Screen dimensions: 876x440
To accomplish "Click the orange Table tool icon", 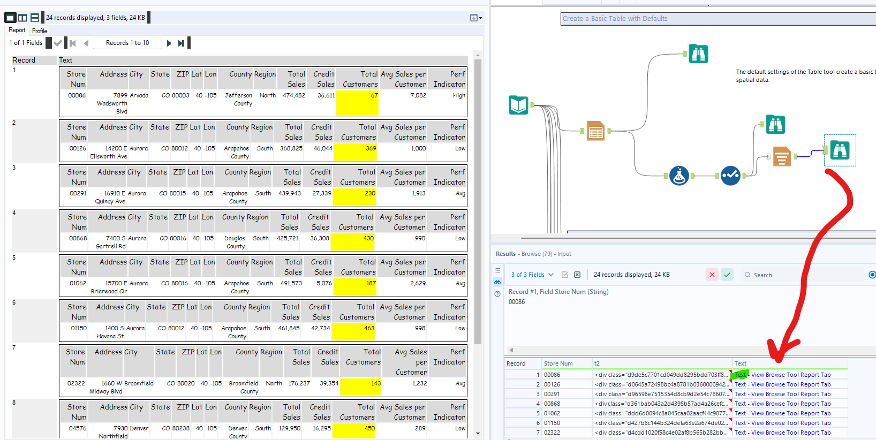I will [x=595, y=131].
